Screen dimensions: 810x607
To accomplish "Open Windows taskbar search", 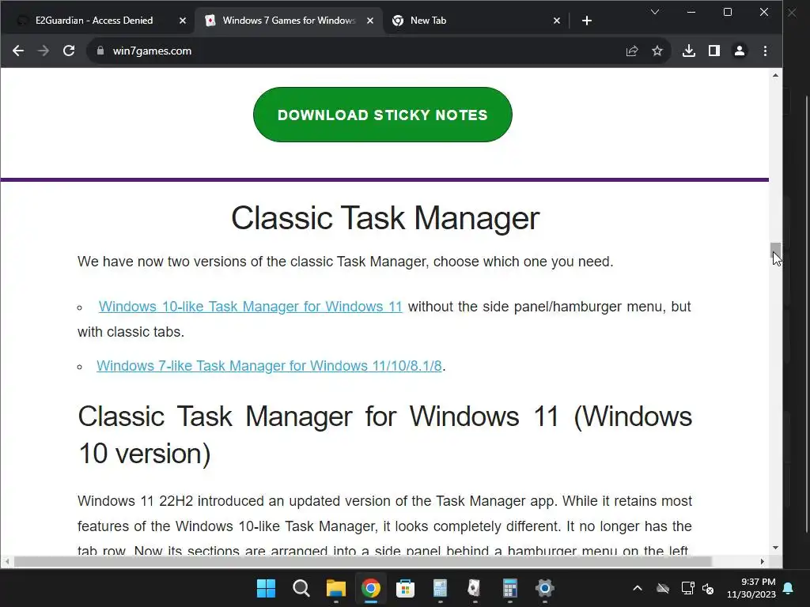I will click(x=301, y=588).
